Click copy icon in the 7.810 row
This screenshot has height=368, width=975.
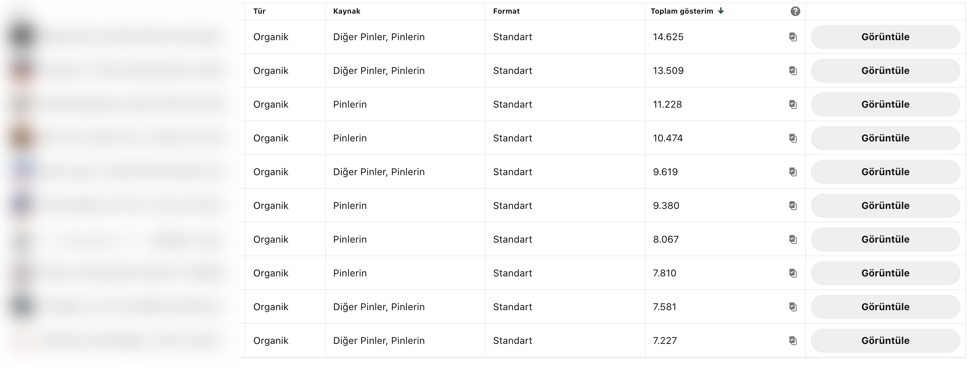click(x=793, y=273)
